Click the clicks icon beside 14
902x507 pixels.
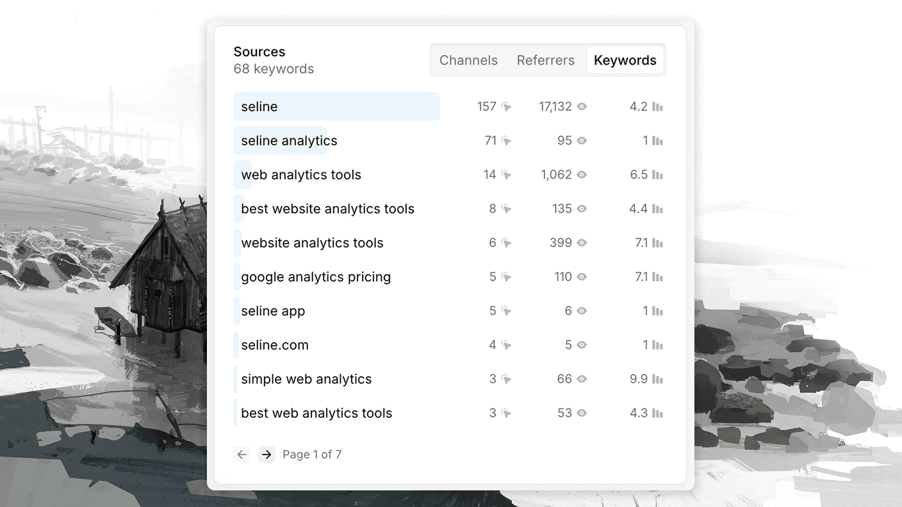pyautogui.click(x=506, y=174)
